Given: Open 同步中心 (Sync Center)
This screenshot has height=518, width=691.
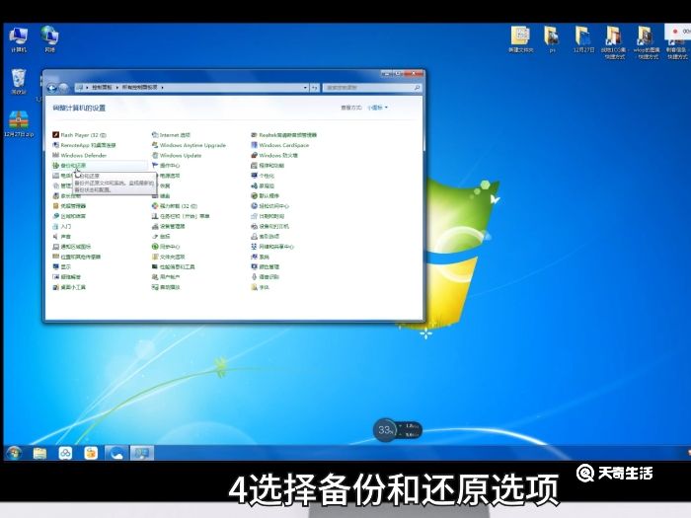Looking at the screenshot, I should [x=166, y=247].
